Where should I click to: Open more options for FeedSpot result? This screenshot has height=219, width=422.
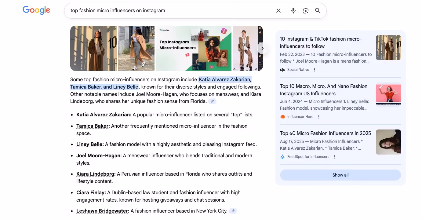(x=334, y=157)
